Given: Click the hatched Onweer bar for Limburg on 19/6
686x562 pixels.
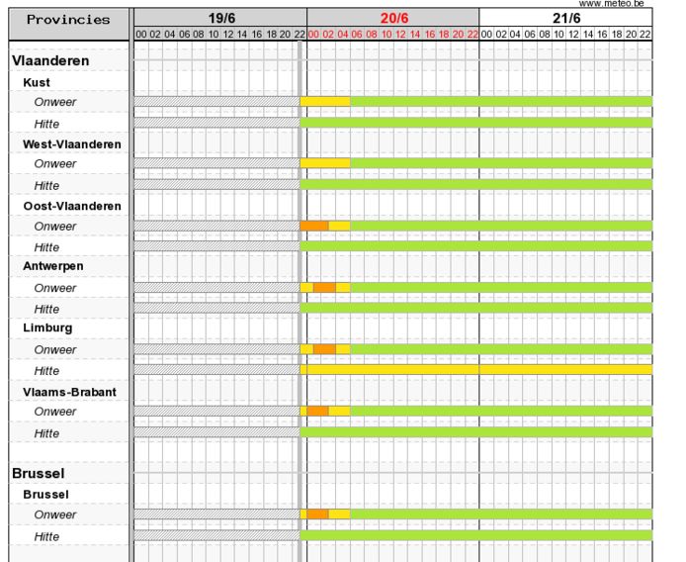Looking at the screenshot, I should (215, 349).
